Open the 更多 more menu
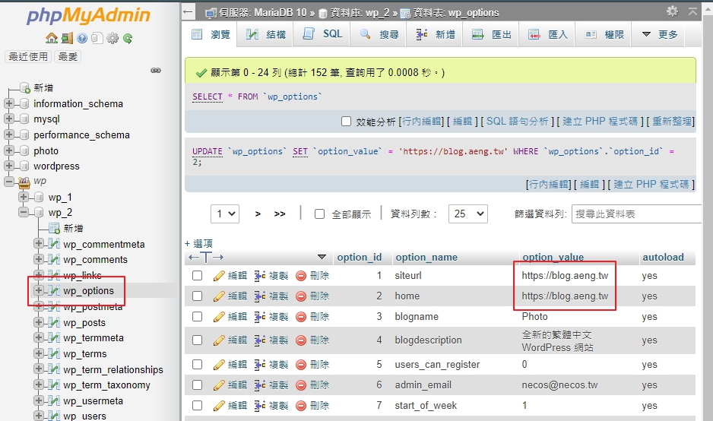Image resolution: width=713 pixels, height=421 pixels. click(659, 34)
